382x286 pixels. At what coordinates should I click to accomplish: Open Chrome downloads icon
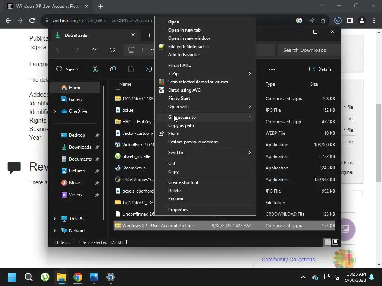[x=338, y=21]
